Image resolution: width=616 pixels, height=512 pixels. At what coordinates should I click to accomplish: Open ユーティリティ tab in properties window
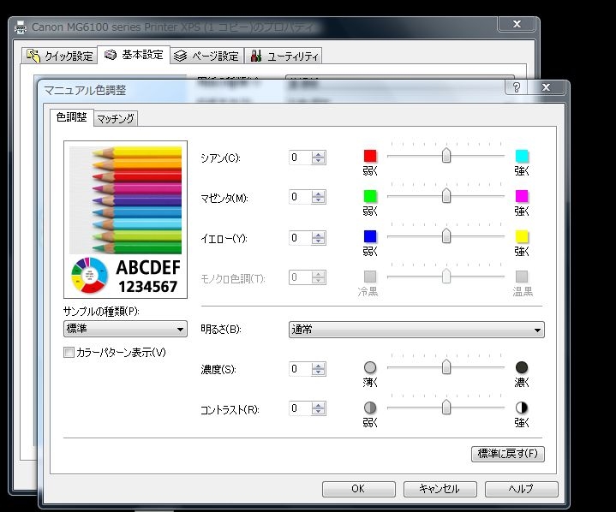tap(284, 56)
